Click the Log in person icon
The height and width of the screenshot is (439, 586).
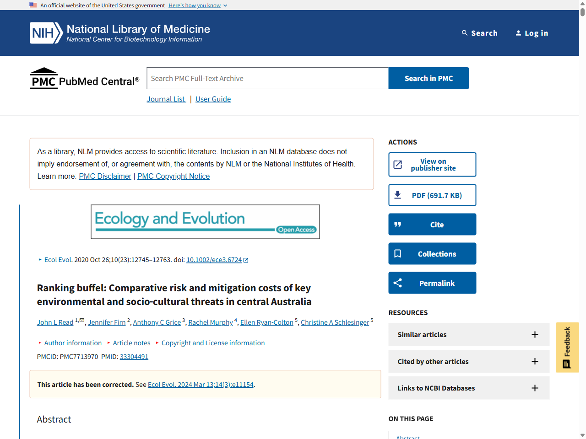click(x=518, y=32)
